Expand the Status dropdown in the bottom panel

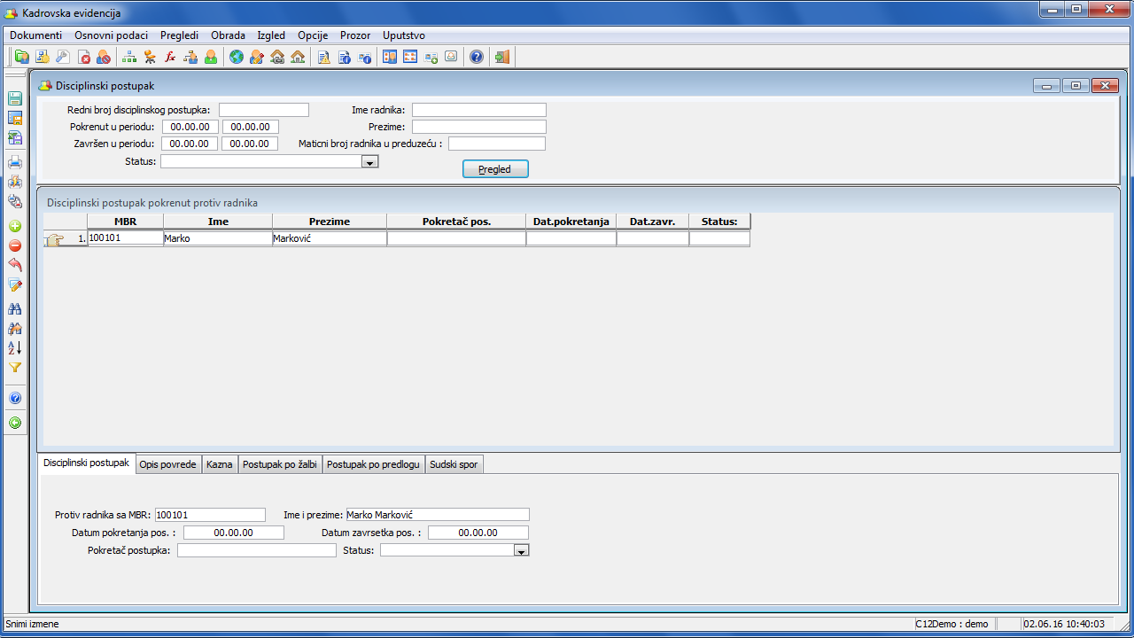521,550
